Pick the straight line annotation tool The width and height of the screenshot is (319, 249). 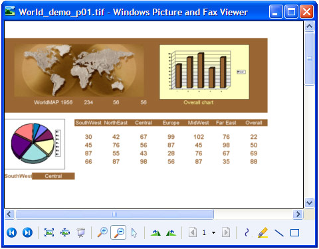(279, 233)
